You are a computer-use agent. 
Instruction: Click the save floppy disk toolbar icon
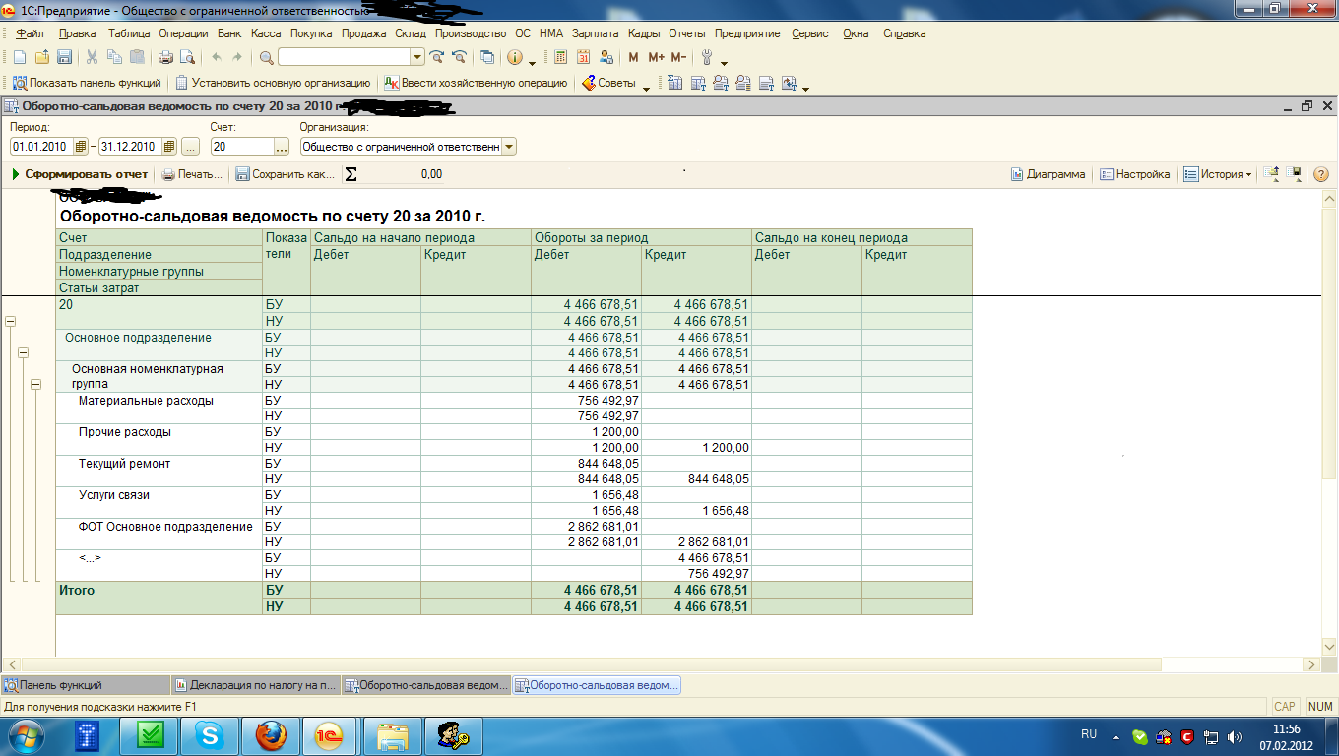pos(64,57)
